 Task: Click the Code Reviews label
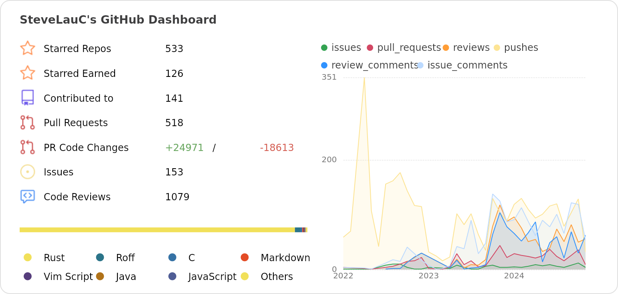[x=77, y=197]
